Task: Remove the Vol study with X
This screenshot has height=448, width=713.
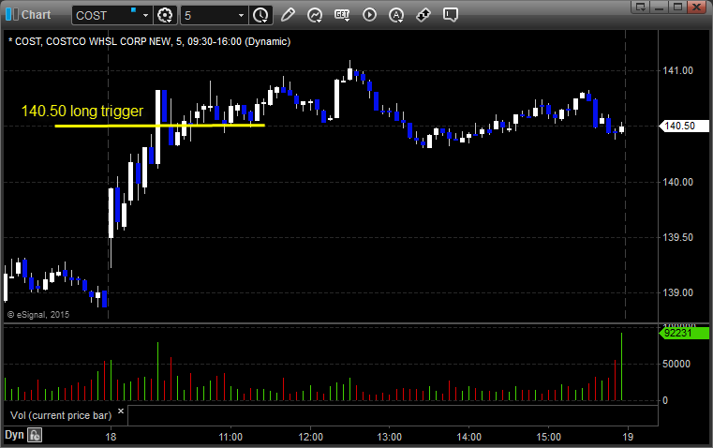Action: [121, 411]
